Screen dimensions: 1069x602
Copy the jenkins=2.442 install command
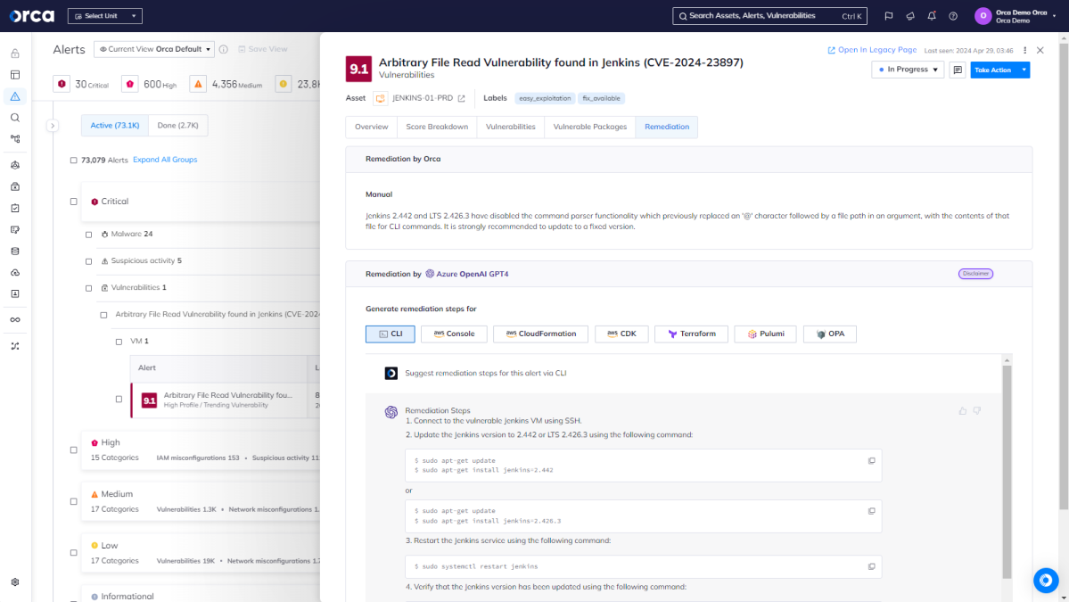coord(871,461)
